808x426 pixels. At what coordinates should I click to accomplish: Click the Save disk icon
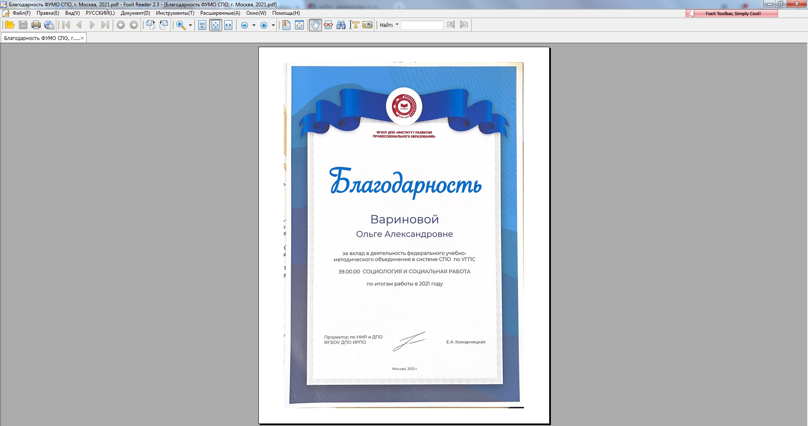[23, 25]
